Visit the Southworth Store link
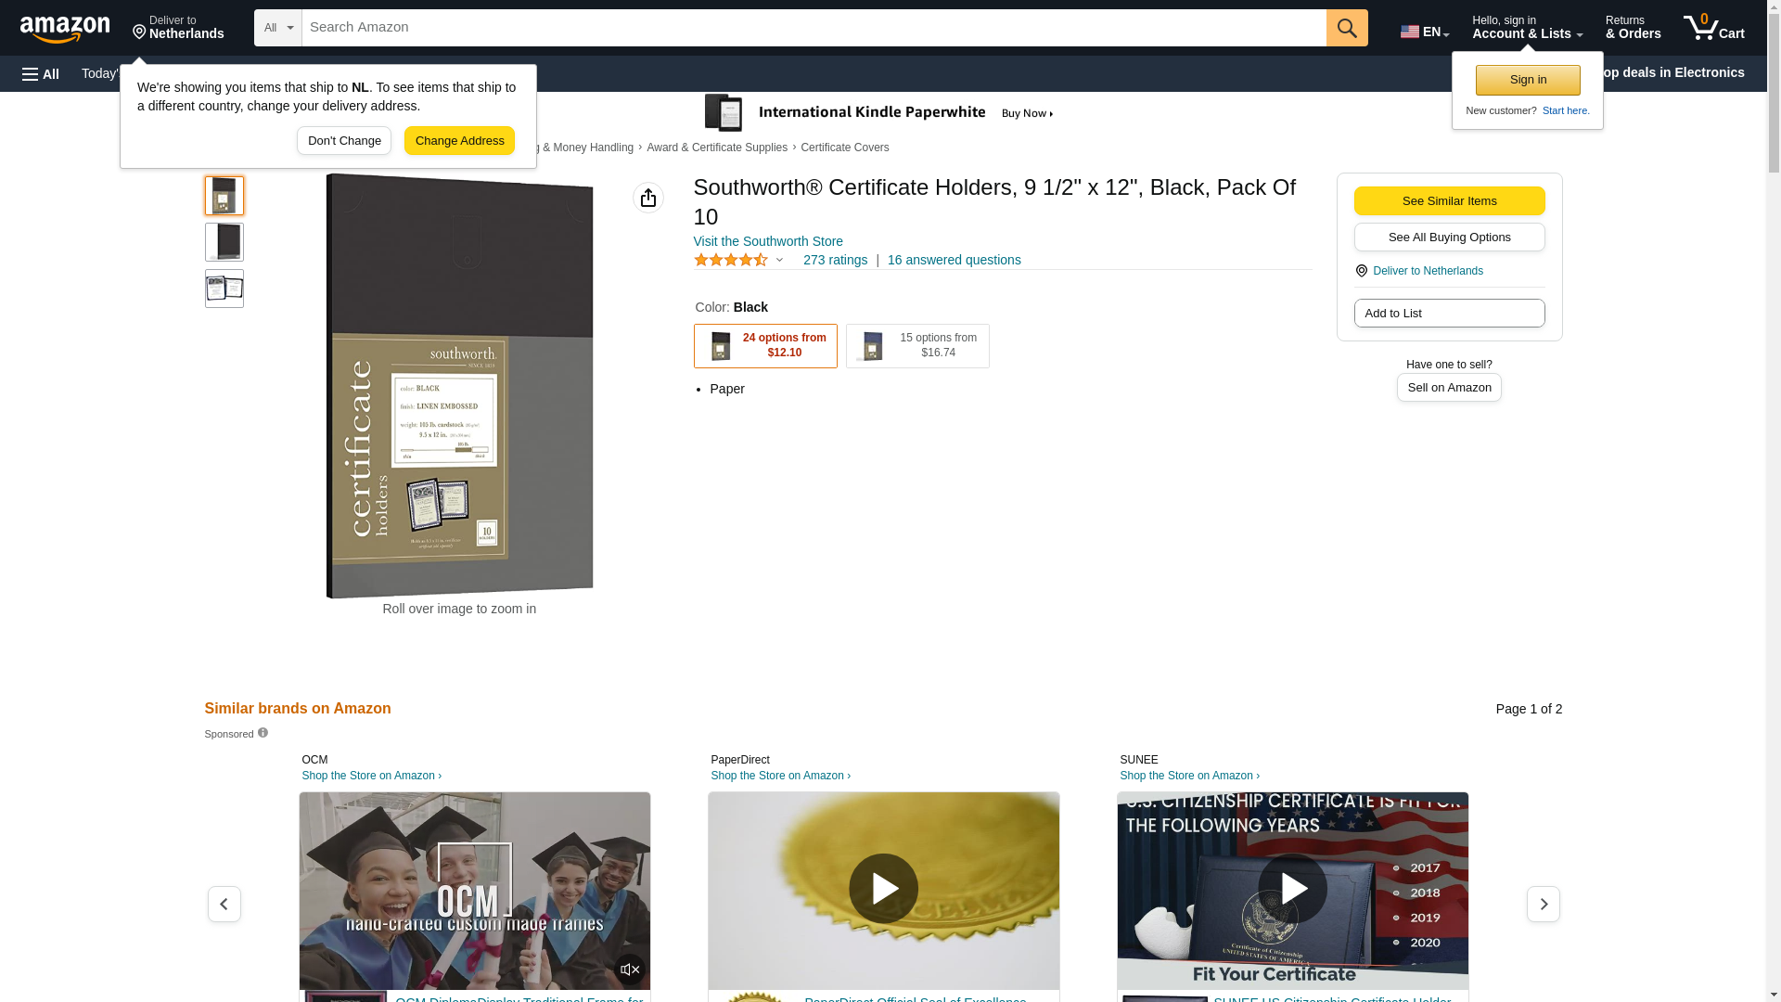Screen dimensions: 1781x1002 click(x=768, y=241)
